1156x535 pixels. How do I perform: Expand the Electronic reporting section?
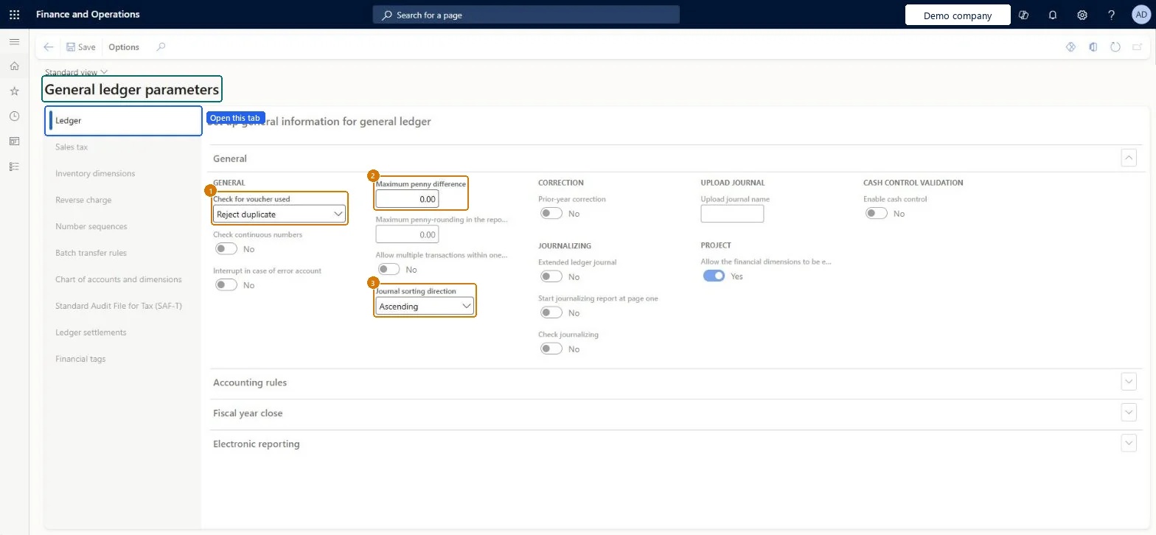tap(1129, 443)
